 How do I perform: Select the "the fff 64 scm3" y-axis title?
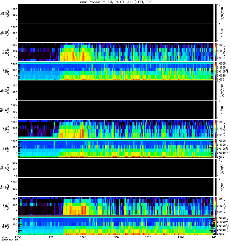(x=5, y=187)
